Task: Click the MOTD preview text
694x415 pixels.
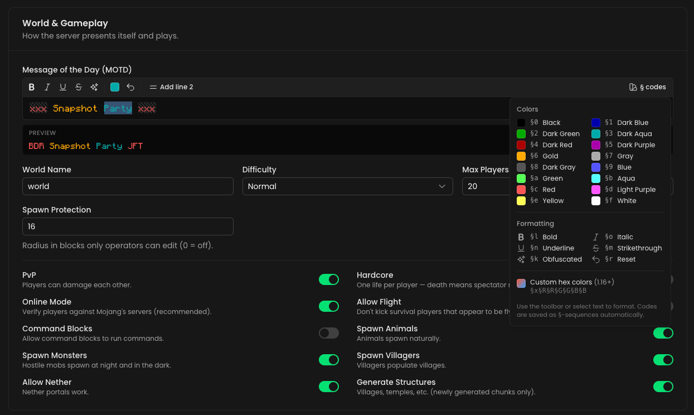Action: (86, 146)
